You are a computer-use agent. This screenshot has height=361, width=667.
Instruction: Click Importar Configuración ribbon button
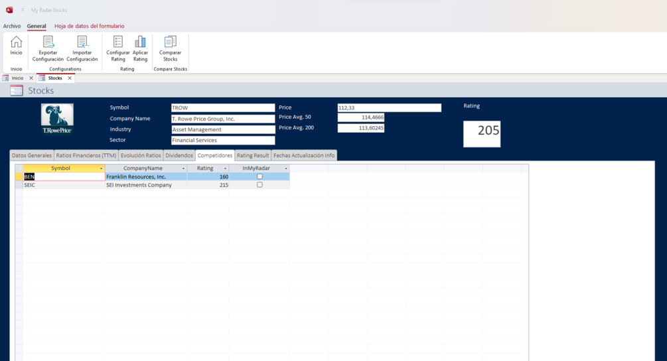82,49
